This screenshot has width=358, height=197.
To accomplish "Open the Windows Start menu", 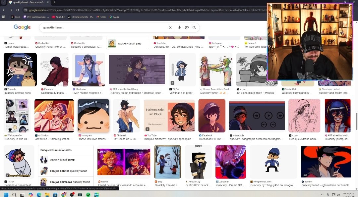I will (6, 194).
